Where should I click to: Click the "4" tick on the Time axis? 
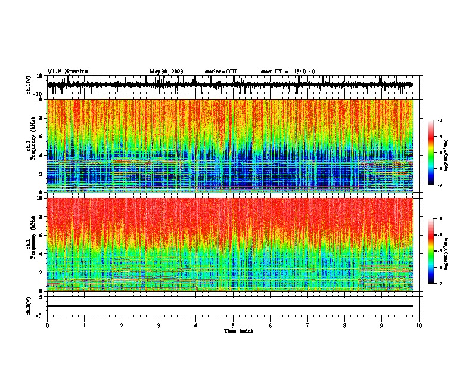tap(196, 326)
